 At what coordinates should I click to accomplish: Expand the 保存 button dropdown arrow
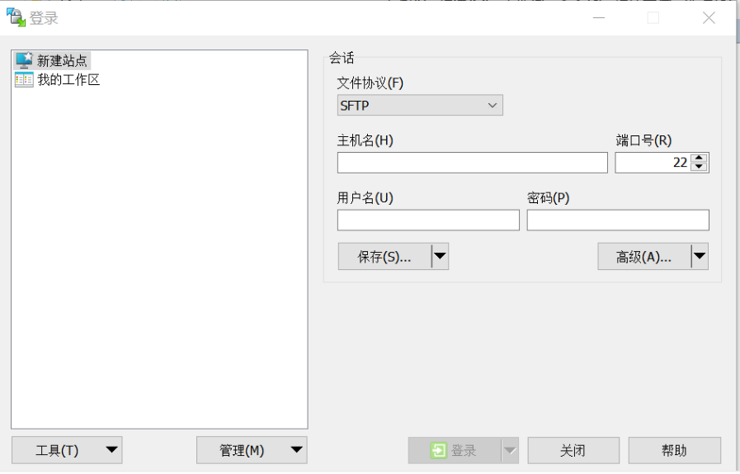[440, 257]
